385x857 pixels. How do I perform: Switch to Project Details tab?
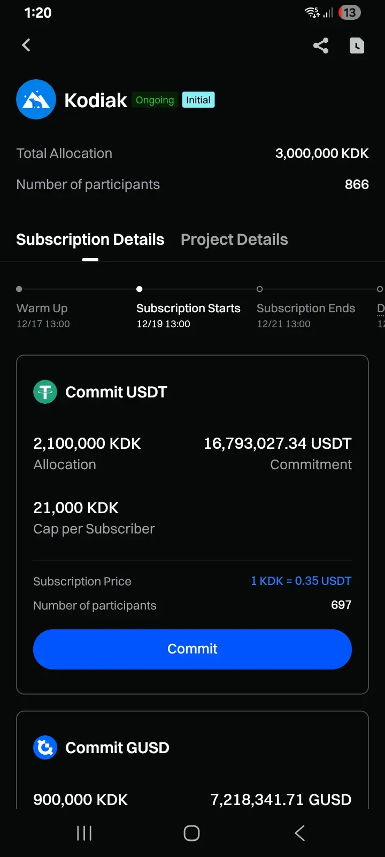click(x=234, y=239)
